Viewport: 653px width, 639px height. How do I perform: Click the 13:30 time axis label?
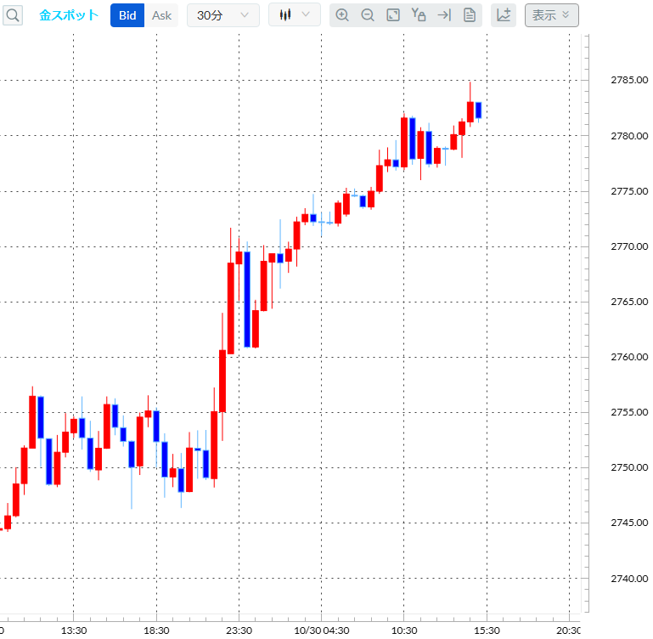pos(74,631)
